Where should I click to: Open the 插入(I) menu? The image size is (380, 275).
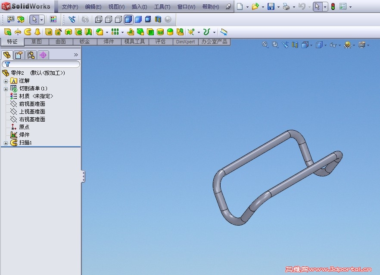(x=139, y=7)
